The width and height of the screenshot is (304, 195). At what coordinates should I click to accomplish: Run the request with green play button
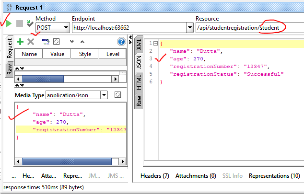(9, 23)
